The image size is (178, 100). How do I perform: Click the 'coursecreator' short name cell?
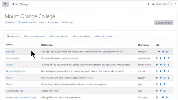pos(144,58)
